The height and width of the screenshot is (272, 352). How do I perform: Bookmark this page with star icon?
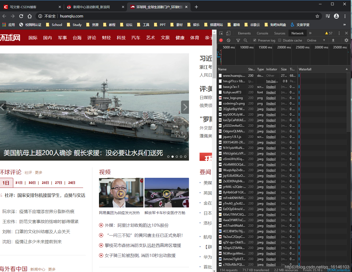click(x=317, y=16)
